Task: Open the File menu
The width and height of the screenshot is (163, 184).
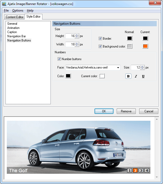Action: (x=6, y=10)
